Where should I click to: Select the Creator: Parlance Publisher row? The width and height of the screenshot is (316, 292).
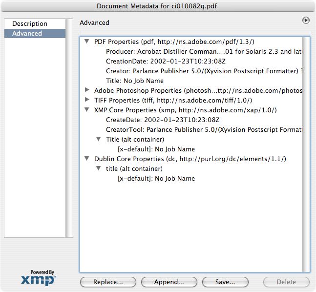204,71
